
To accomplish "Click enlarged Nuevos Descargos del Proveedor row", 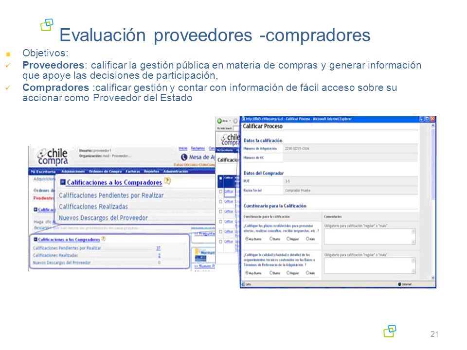I will [x=103, y=218].
